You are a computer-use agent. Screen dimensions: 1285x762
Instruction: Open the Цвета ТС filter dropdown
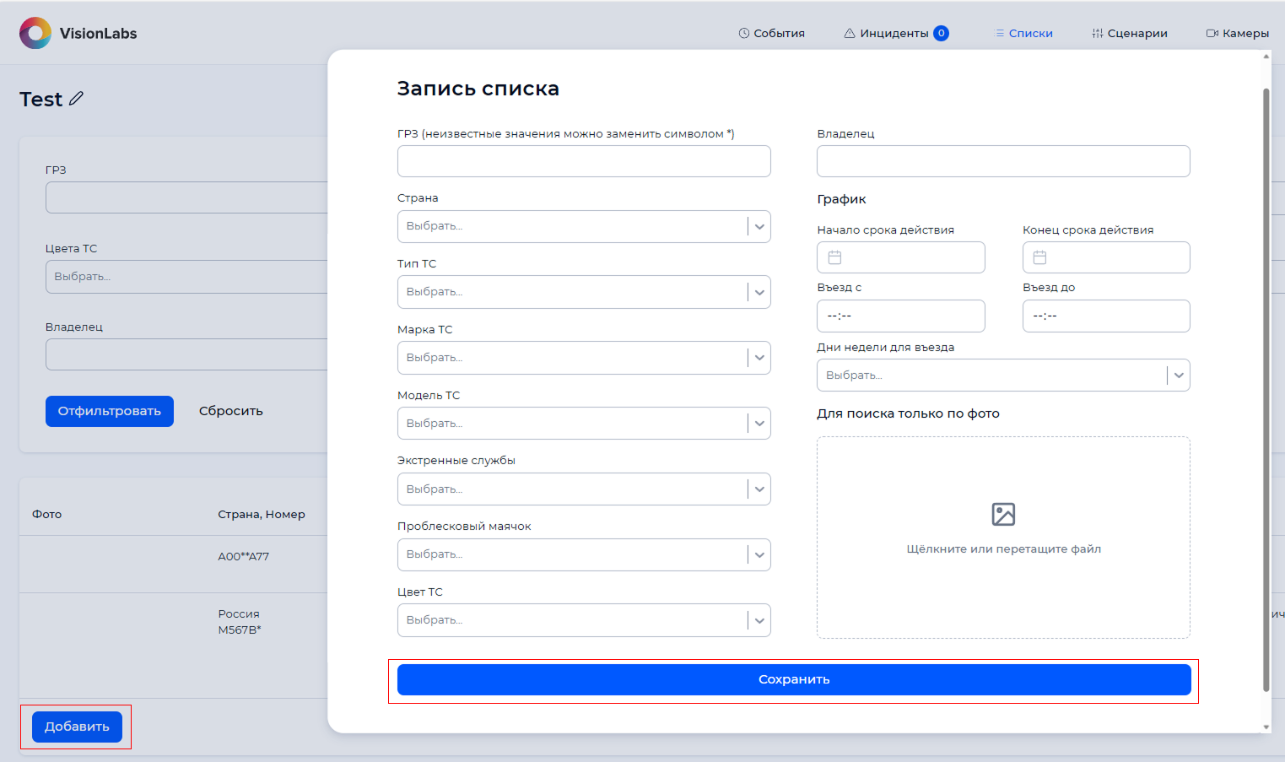click(x=186, y=277)
